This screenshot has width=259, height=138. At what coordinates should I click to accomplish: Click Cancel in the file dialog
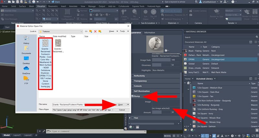click(x=122, y=110)
